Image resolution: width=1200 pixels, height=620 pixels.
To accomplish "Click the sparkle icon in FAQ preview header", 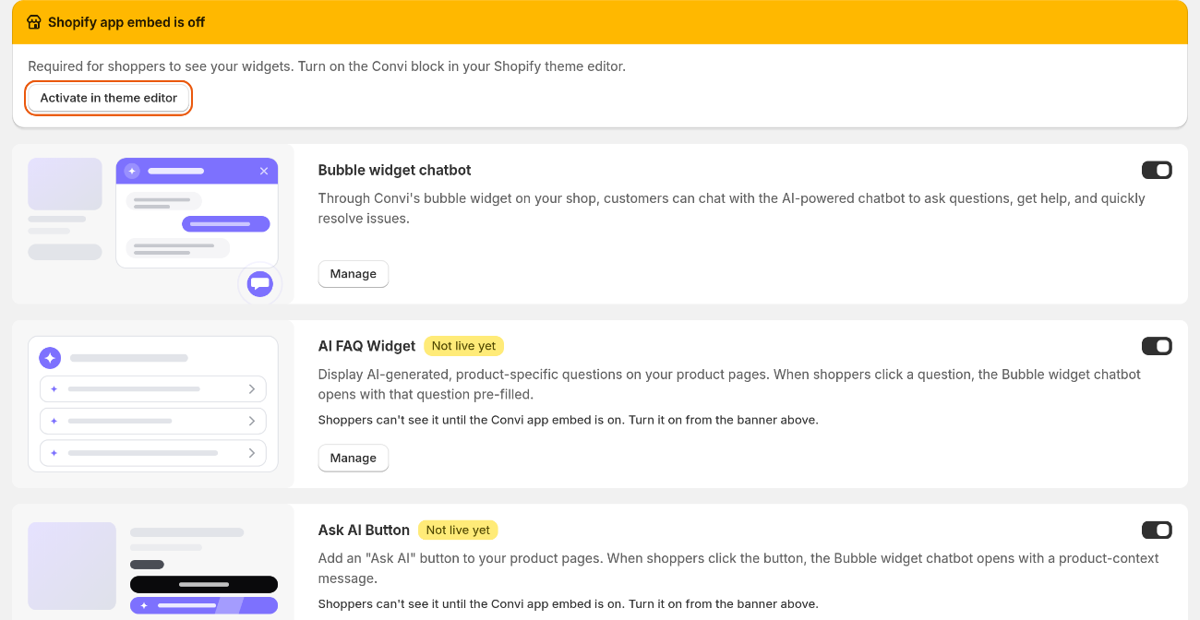I will (x=50, y=358).
